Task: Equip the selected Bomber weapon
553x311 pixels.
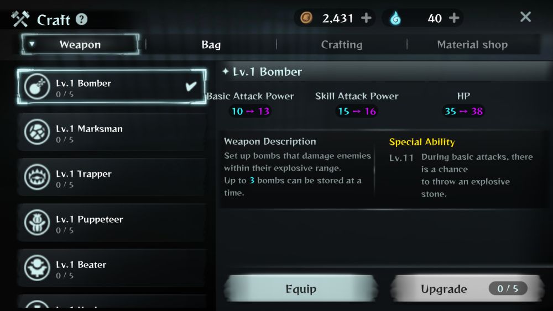Action: pos(301,289)
